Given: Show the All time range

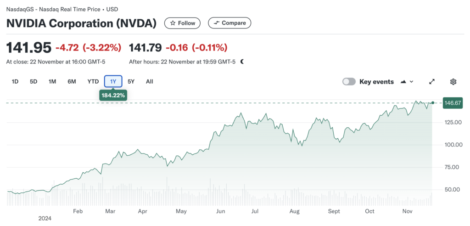Looking at the screenshot, I should 150,82.
